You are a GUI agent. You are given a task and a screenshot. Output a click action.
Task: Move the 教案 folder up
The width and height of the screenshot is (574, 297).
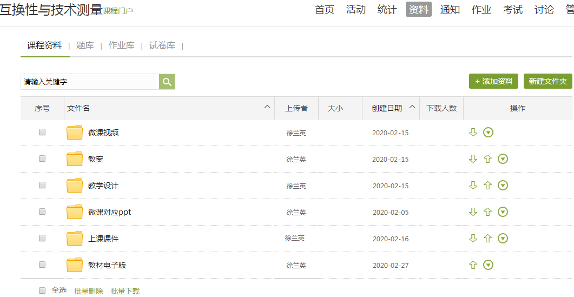tap(487, 159)
